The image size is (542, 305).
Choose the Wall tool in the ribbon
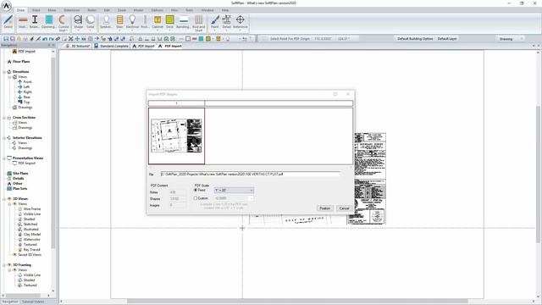coord(23,21)
